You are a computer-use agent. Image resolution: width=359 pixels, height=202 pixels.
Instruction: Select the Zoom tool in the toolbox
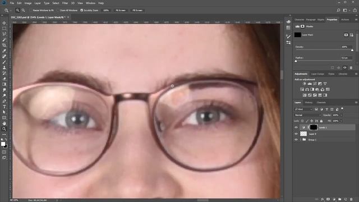point(4,129)
